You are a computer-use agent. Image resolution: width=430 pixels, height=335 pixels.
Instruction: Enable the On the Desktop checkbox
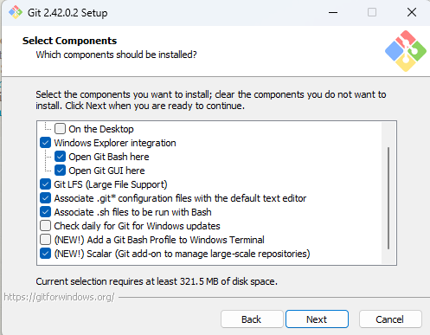click(60, 129)
